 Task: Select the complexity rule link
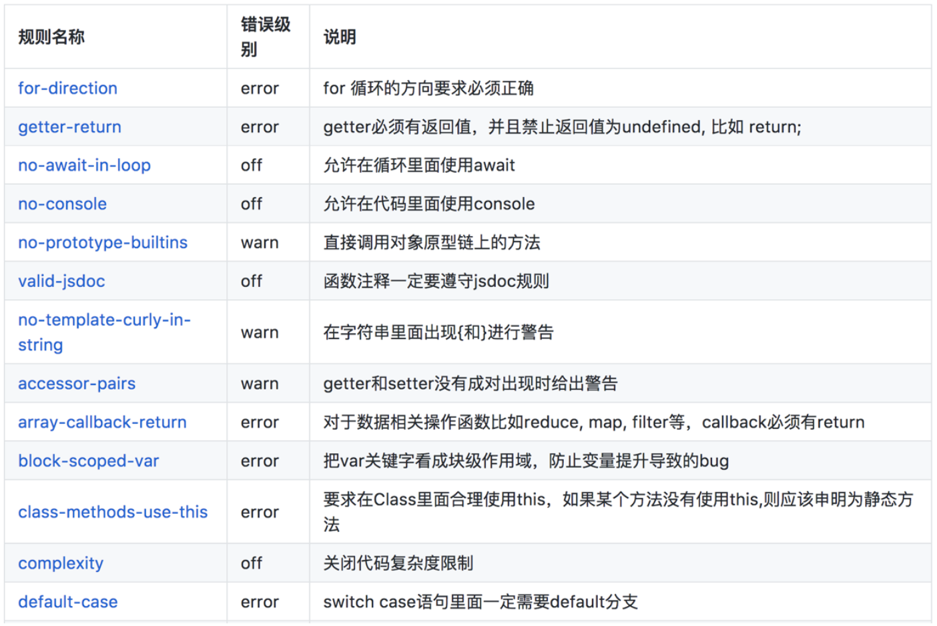coord(60,563)
